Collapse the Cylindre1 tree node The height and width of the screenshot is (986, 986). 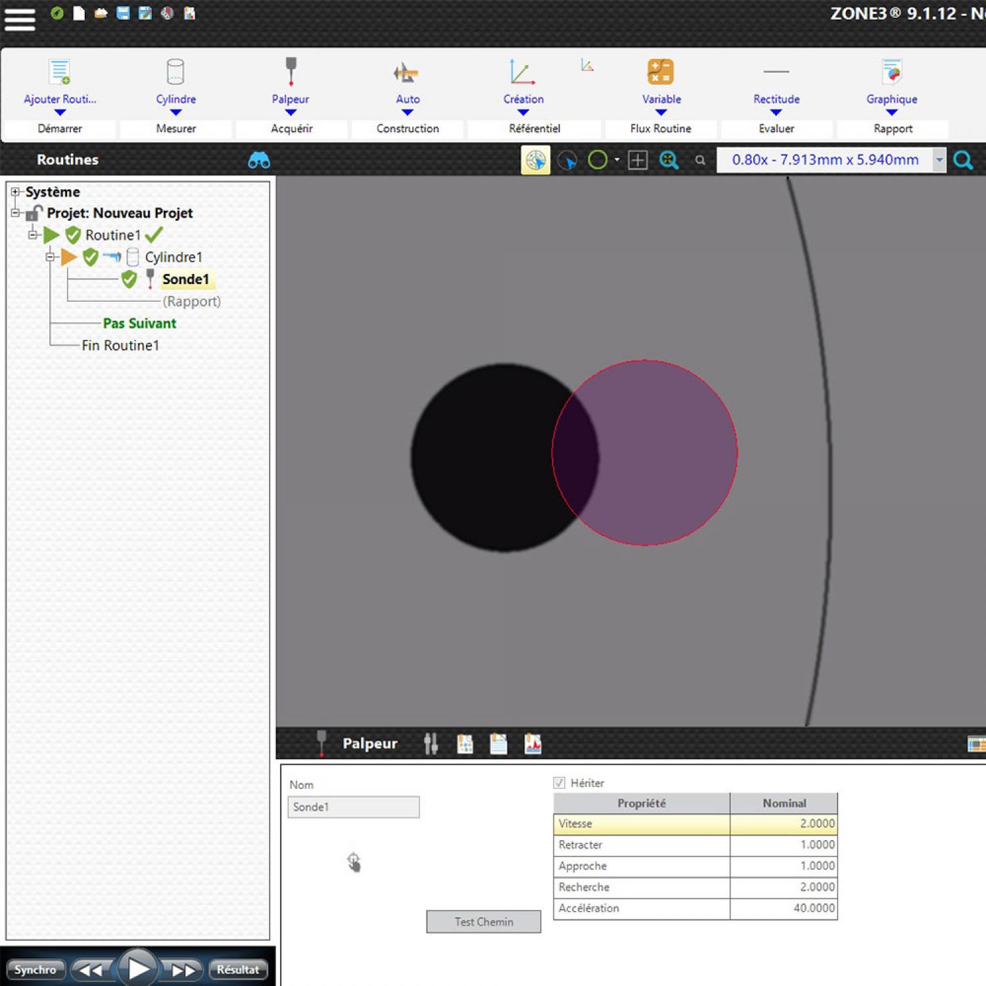[50, 257]
